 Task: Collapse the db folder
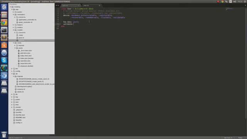coord(12,74)
